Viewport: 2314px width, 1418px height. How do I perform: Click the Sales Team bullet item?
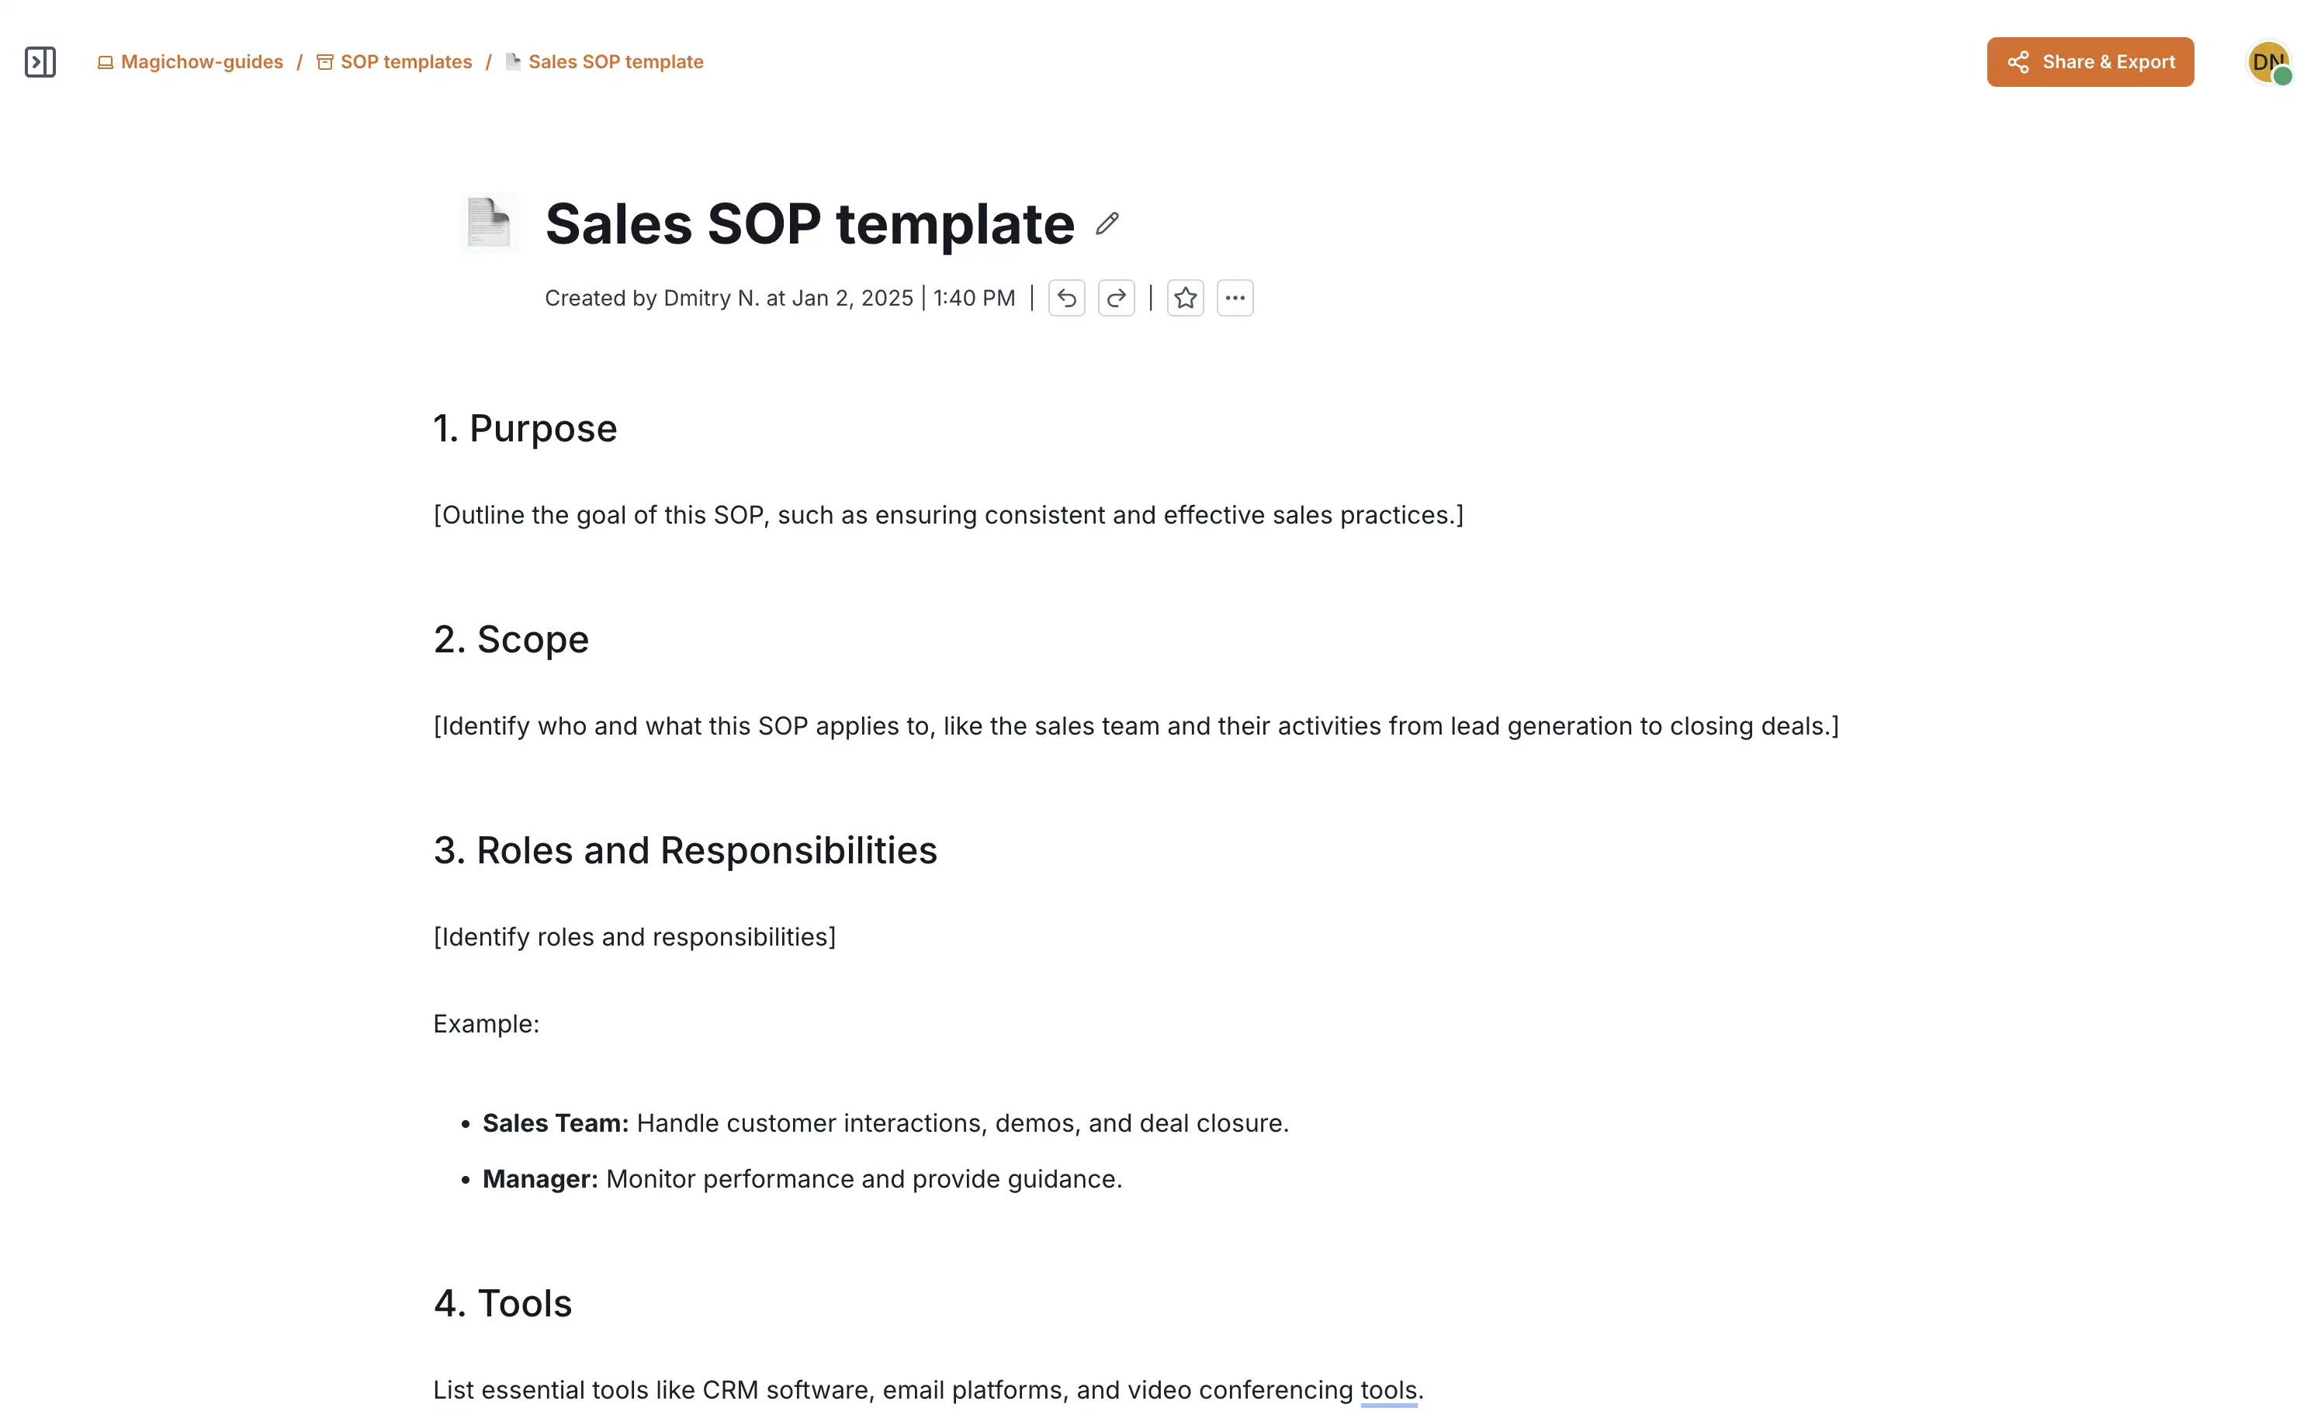coord(885,1123)
